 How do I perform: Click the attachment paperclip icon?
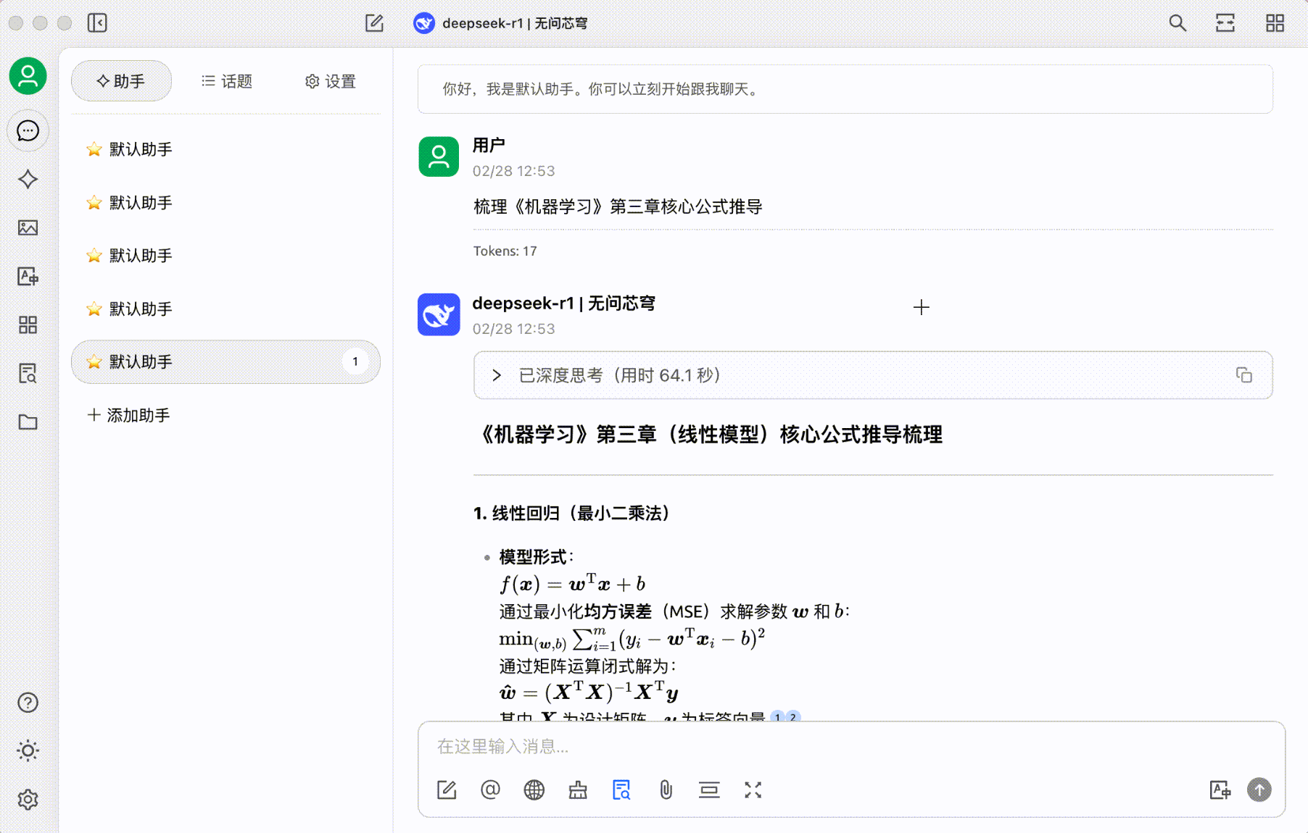(x=666, y=790)
